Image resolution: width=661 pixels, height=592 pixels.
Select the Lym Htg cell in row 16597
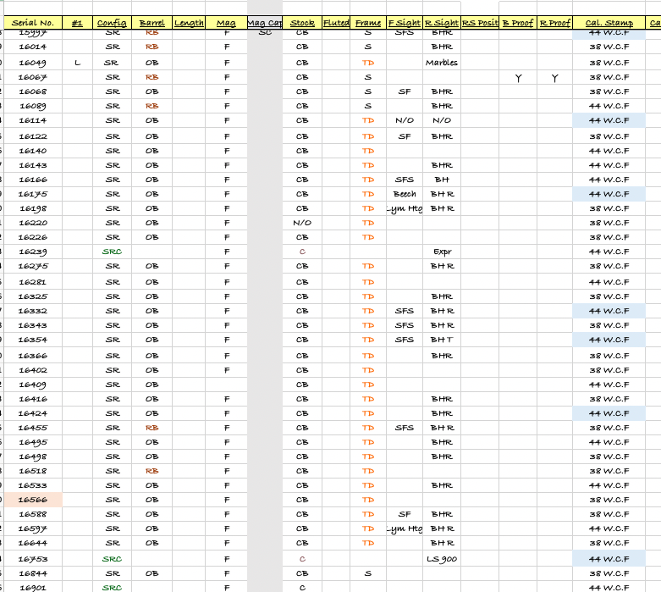coord(405,528)
